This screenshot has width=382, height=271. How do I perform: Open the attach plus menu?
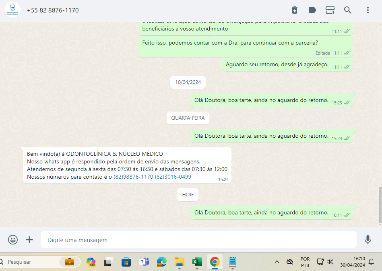click(29, 240)
